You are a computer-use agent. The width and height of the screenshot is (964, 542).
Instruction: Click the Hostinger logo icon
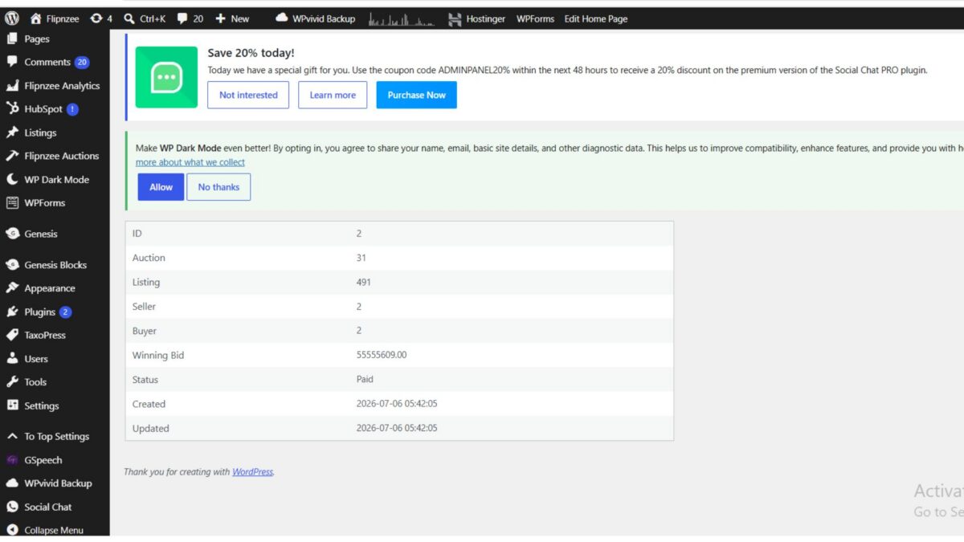455,18
